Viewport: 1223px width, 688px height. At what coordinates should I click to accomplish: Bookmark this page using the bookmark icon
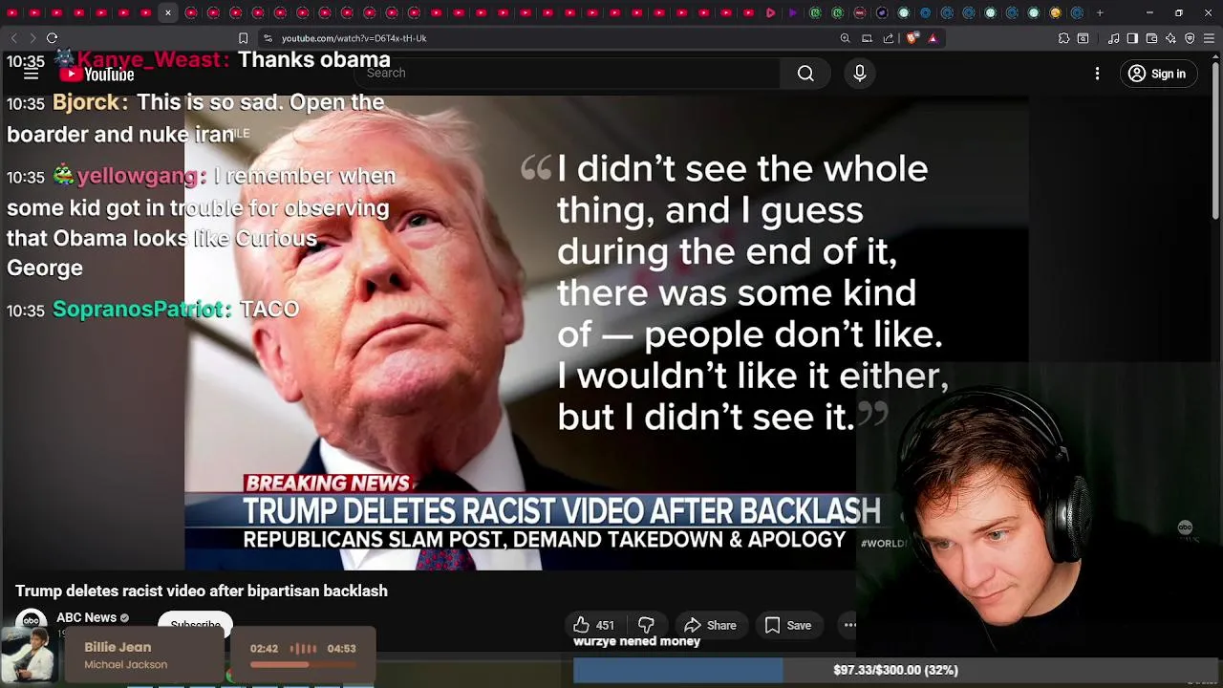coord(243,38)
